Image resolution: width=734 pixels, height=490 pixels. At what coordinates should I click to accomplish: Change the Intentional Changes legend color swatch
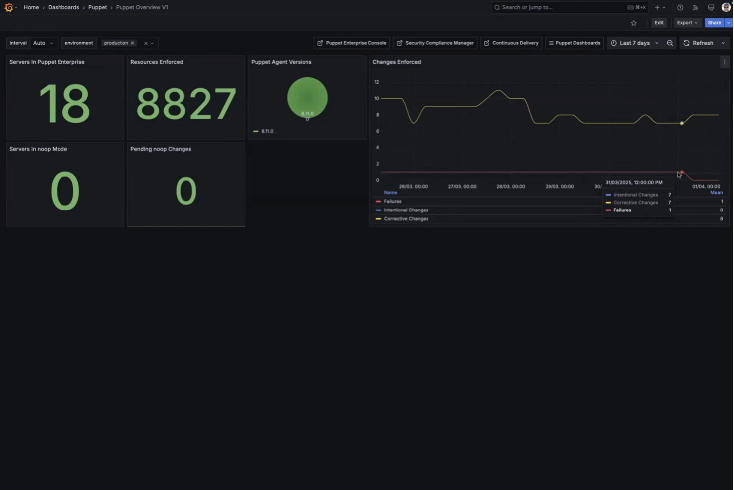click(x=378, y=210)
